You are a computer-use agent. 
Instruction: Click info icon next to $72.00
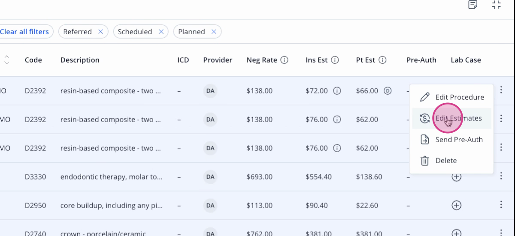(337, 91)
